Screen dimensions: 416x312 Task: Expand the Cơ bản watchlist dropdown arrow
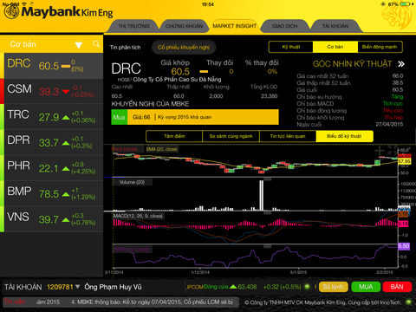click(79, 45)
